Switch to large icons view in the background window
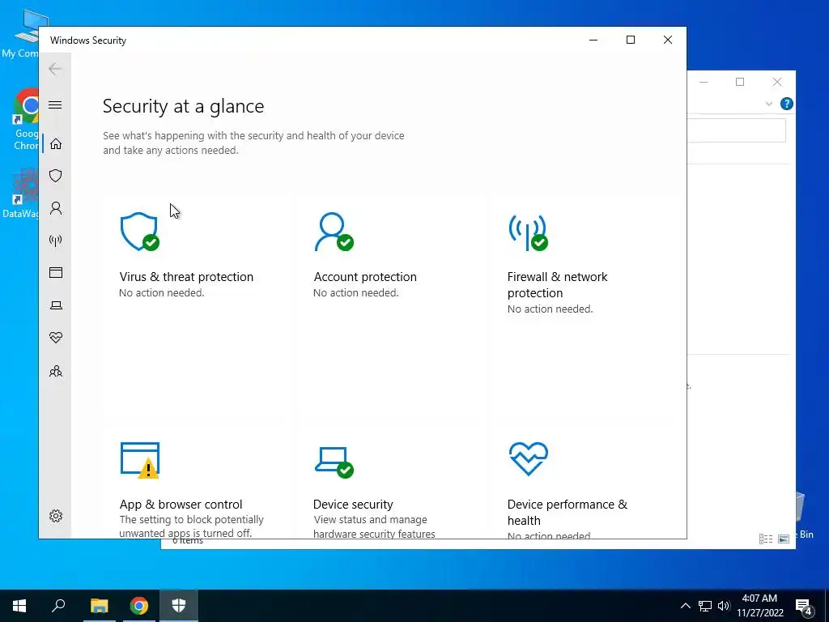The image size is (829, 622). point(784,539)
